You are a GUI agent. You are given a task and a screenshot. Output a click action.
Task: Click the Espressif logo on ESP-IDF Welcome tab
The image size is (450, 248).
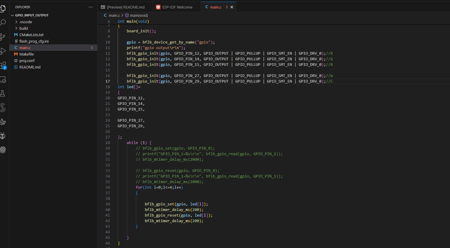coord(158,7)
